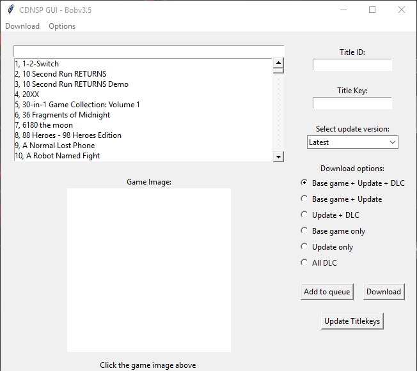417x371 pixels.
Task: Click the game list scrollbar thumb
Action: tap(278, 71)
